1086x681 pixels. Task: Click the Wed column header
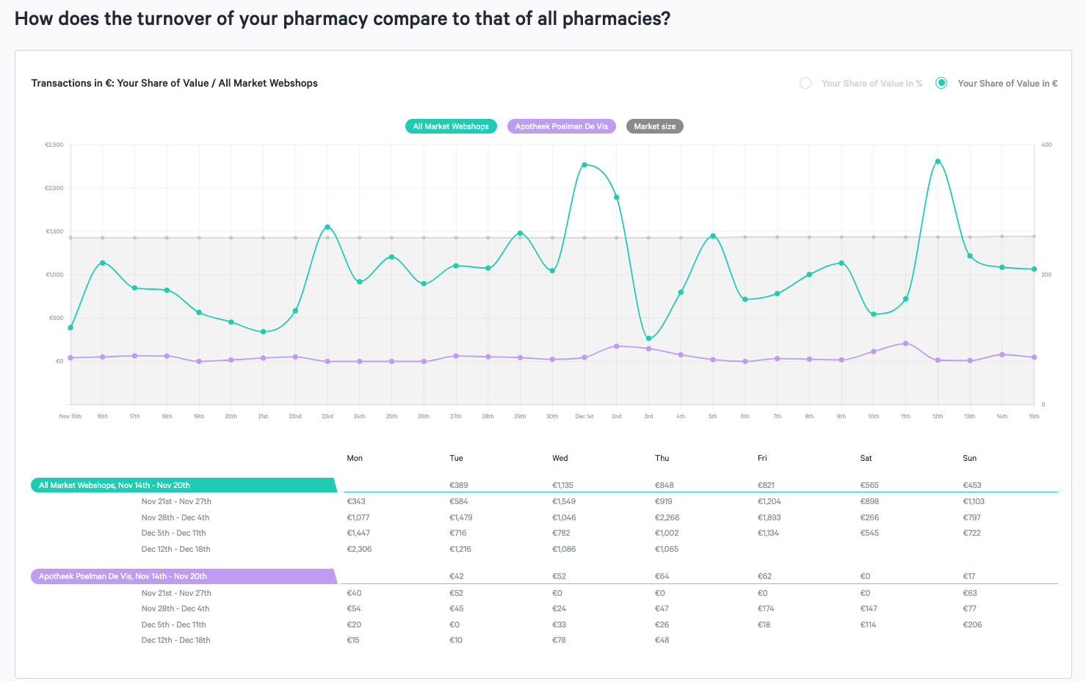pos(560,458)
